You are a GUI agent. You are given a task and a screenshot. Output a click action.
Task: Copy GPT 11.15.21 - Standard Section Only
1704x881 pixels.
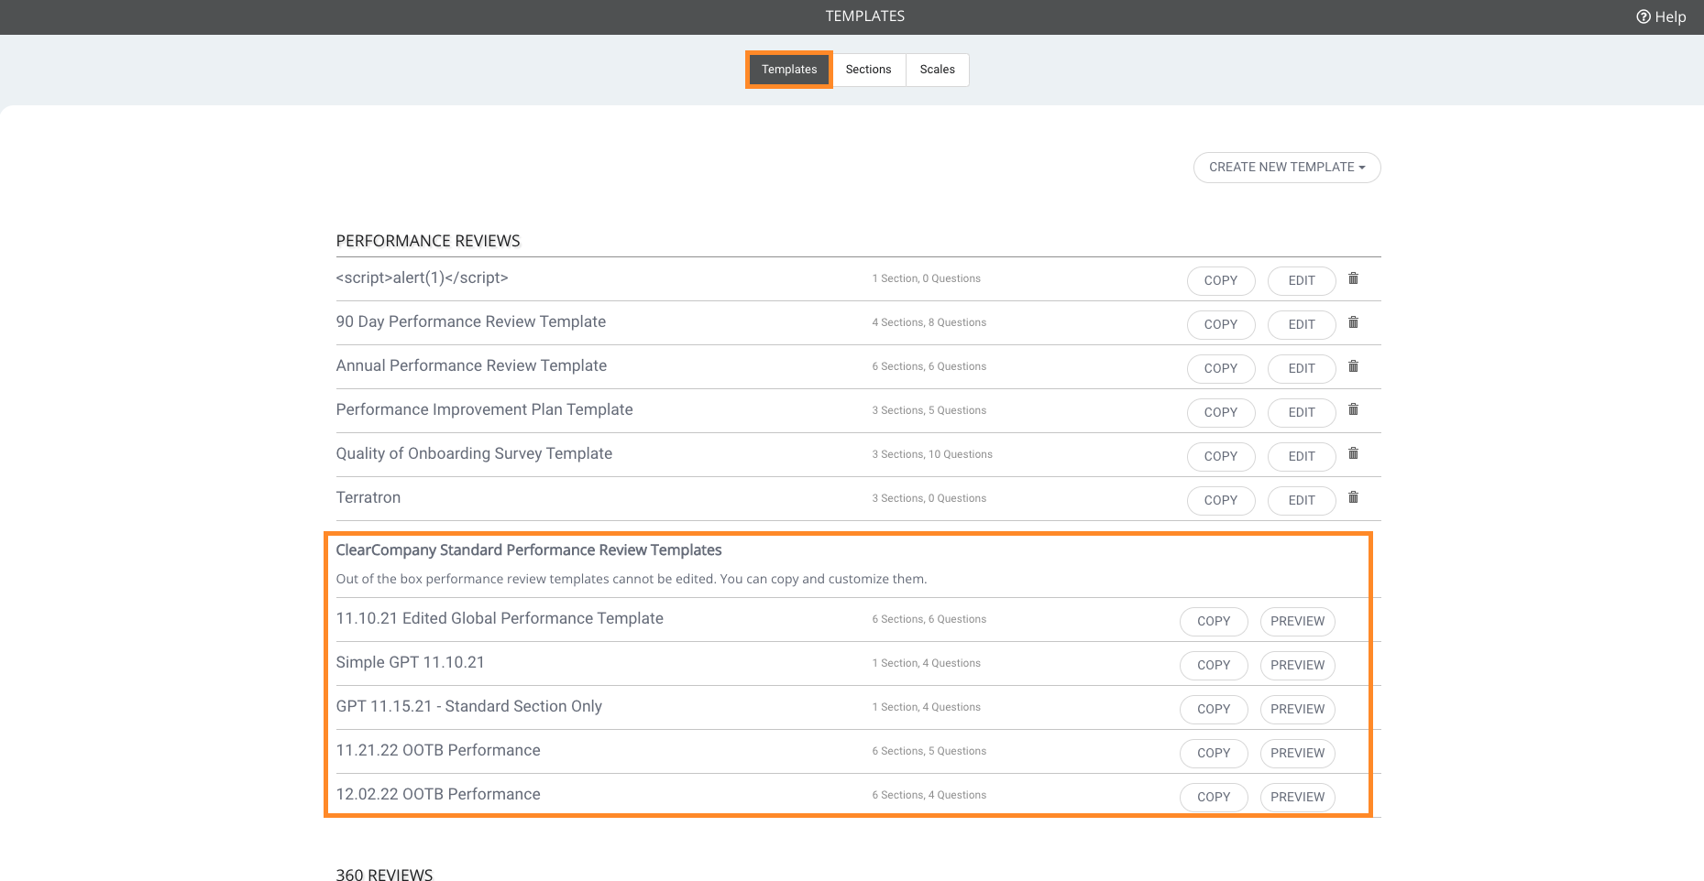pos(1214,710)
